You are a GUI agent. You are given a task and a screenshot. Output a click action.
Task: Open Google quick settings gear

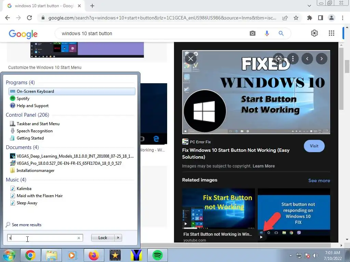314,33
